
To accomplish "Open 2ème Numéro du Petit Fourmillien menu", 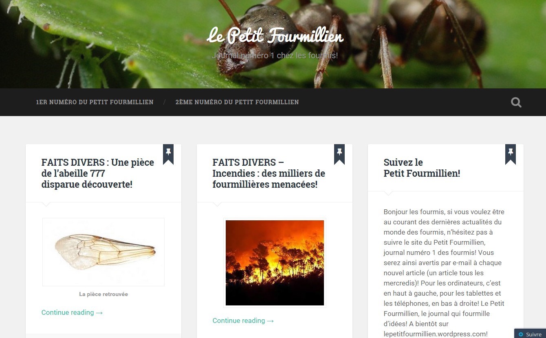I will coord(237,102).
